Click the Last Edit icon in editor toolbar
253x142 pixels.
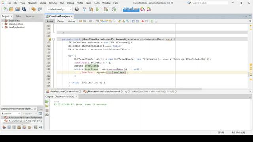click(x=80, y=21)
